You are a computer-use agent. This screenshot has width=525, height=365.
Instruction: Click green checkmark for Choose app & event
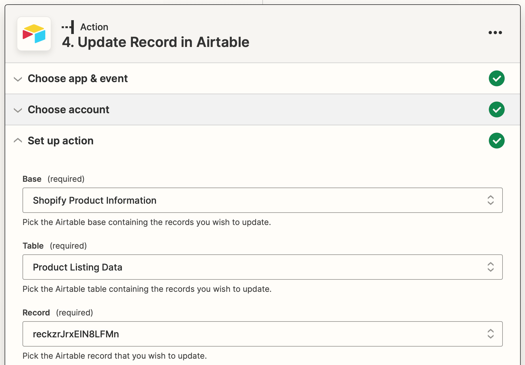[x=496, y=78]
